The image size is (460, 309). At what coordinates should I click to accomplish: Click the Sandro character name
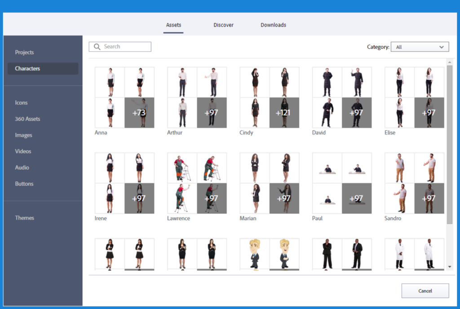393,218
